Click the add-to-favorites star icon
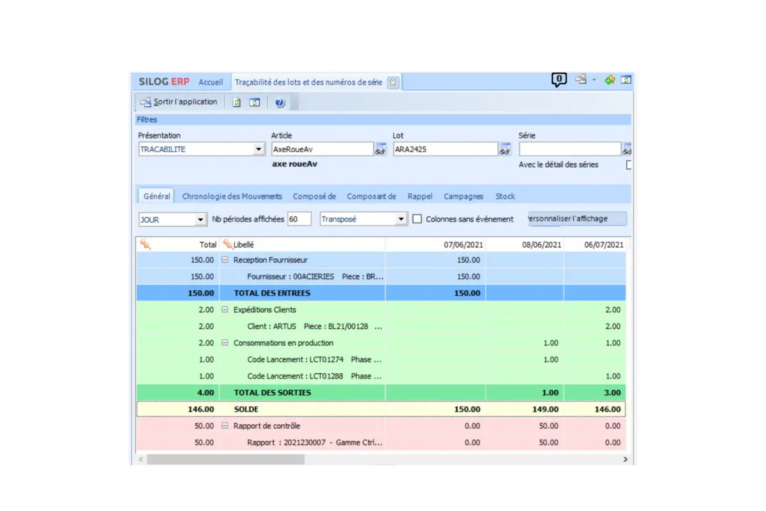The width and height of the screenshot is (766, 511). [x=610, y=80]
